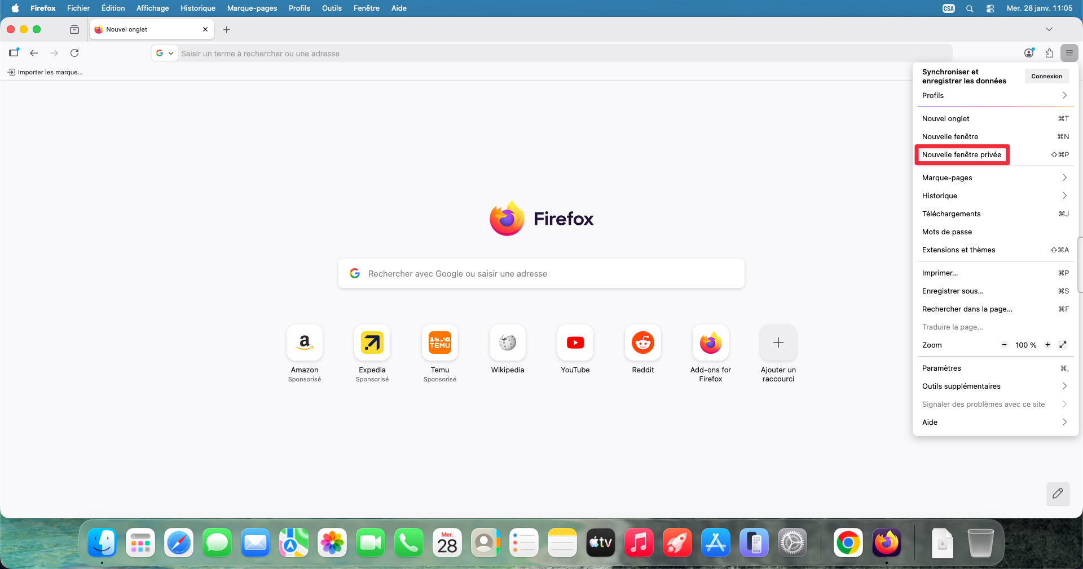This screenshot has height=569, width=1083.
Task: Open the Firefox account icon in toolbar
Action: (x=1029, y=53)
